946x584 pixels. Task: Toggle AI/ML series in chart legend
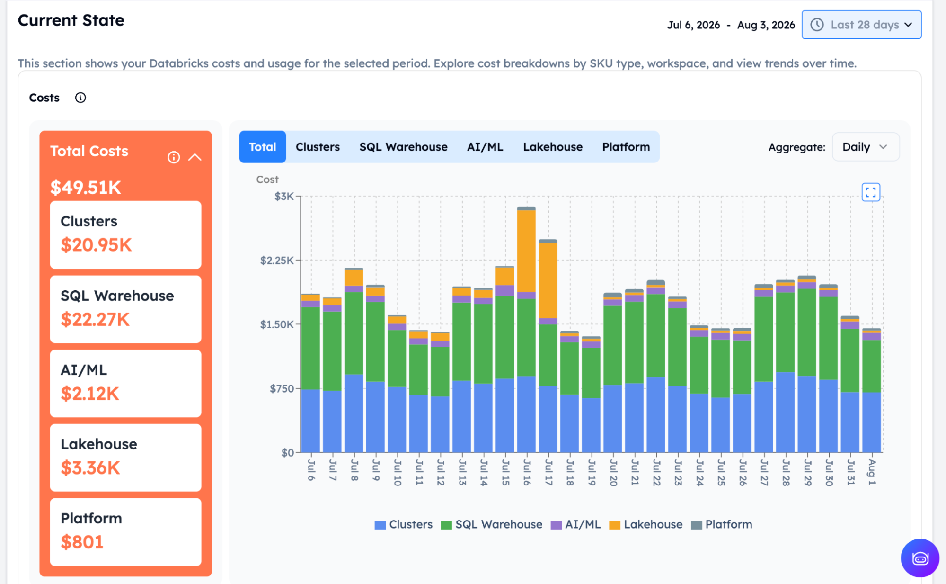[575, 525]
